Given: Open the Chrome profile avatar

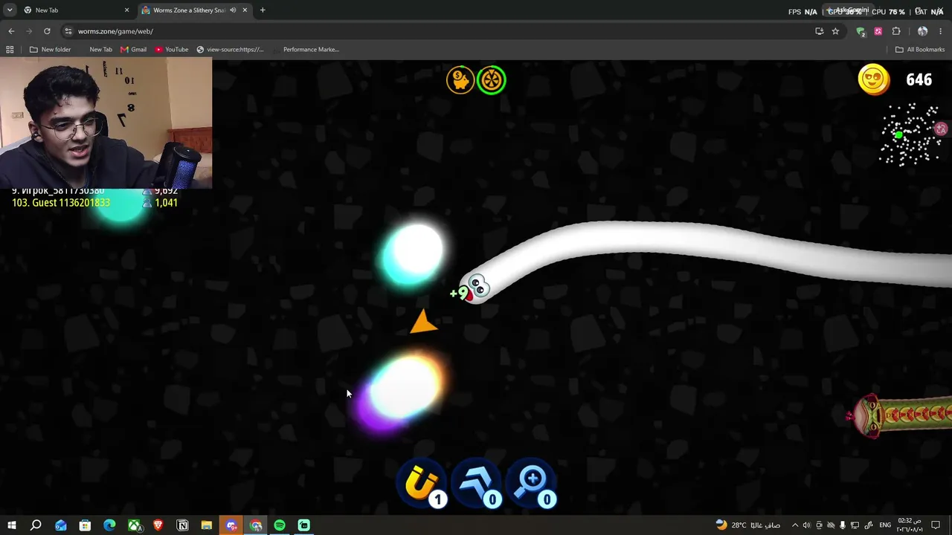Looking at the screenshot, I should [x=922, y=31].
